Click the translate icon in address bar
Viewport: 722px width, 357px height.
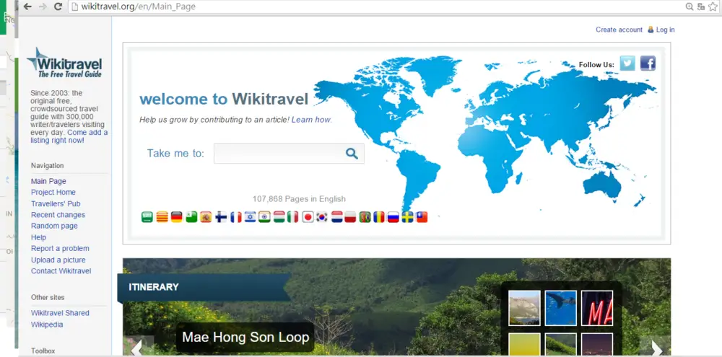(x=701, y=6)
